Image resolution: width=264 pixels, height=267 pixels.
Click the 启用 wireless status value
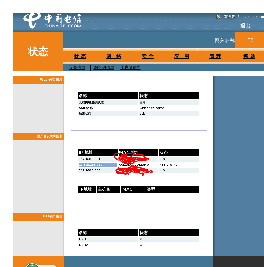(x=143, y=102)
